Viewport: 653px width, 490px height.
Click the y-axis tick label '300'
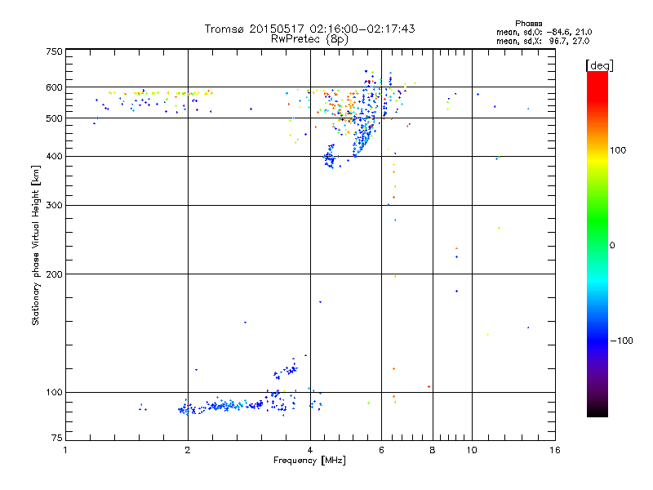[55, 206]
